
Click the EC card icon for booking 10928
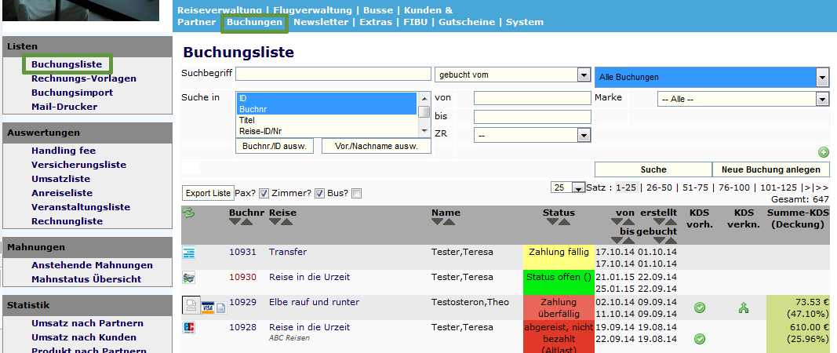(188, 327)
